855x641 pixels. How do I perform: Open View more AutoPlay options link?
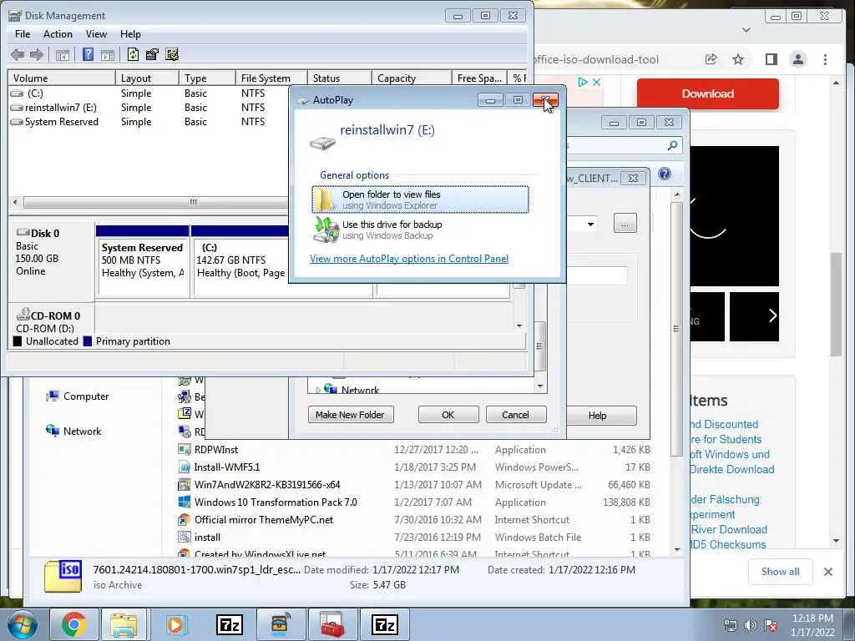pos(409,259)
